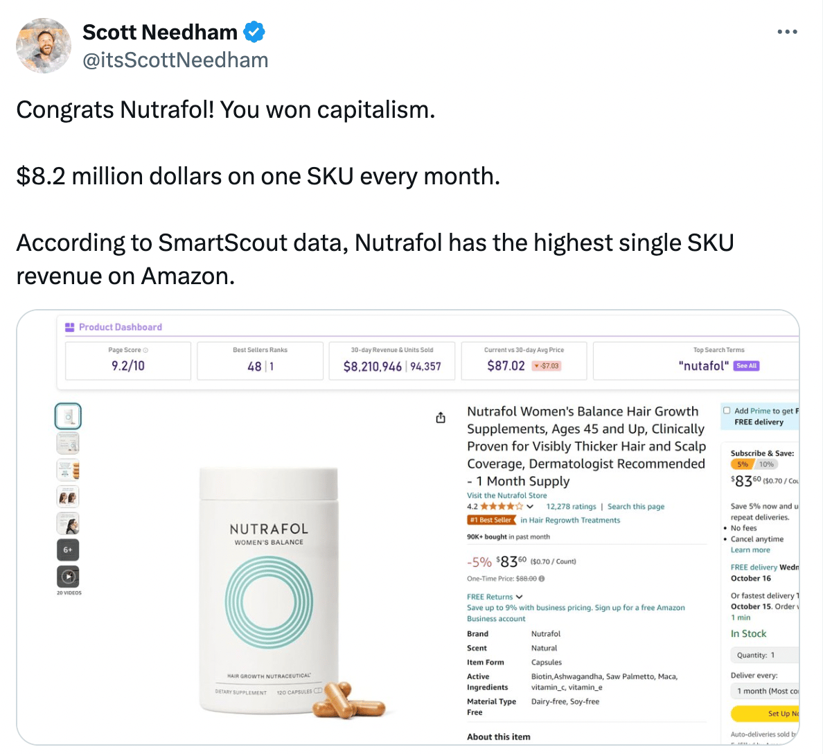Expand the FREE Returns chevron

click(x=519, y=597)
